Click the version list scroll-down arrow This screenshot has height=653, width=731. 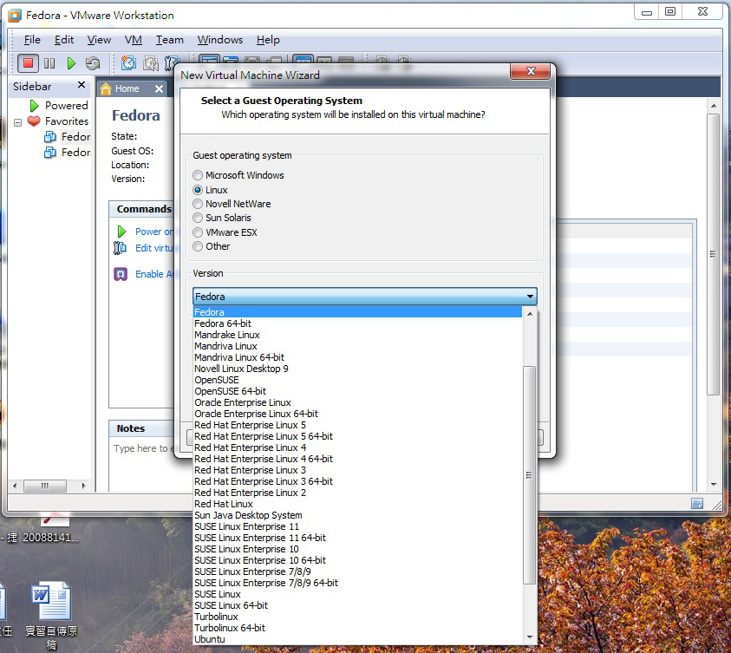click(x=530, y=637)
